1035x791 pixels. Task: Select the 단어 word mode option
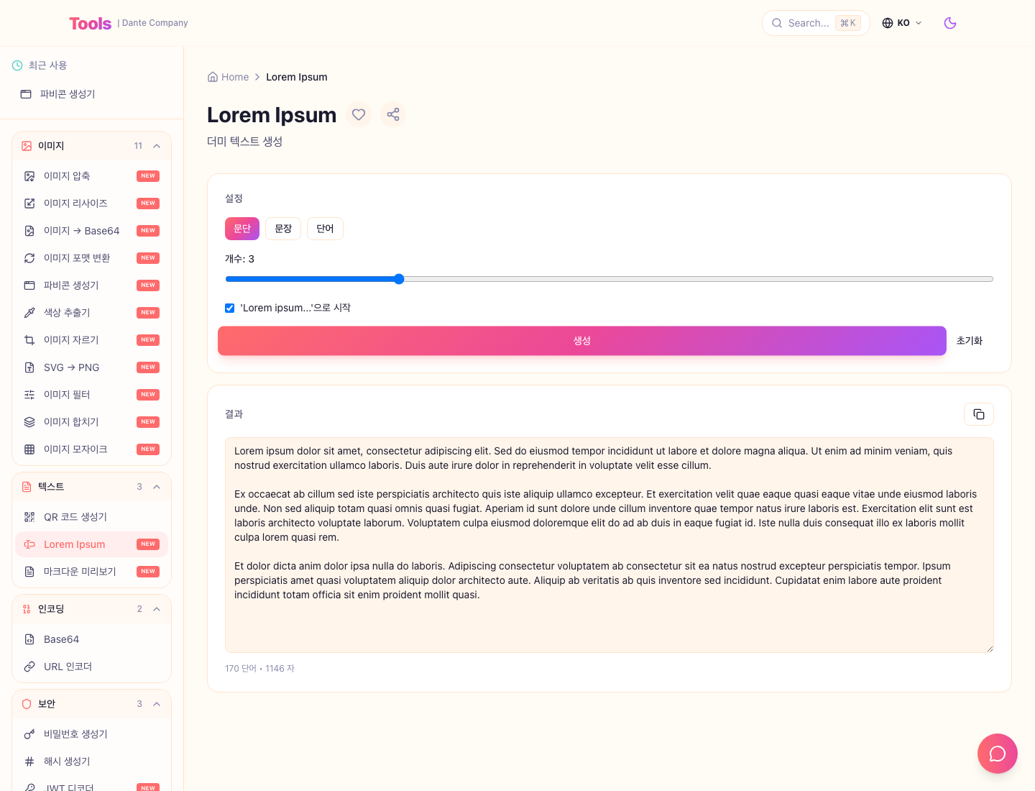tap(325, 229)
